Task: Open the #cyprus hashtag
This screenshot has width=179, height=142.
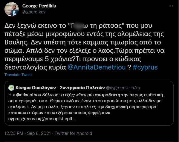Action: 145,67
